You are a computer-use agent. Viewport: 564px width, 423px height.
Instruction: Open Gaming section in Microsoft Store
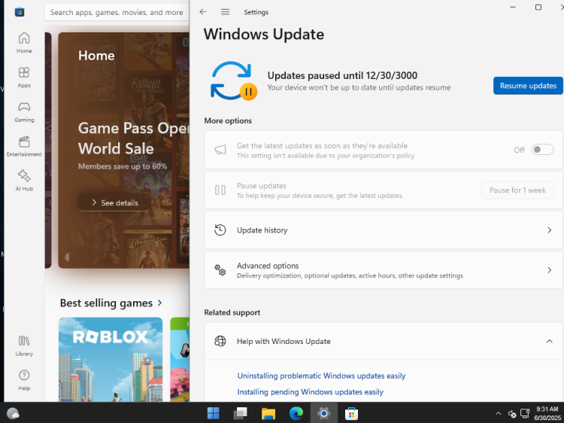24,111
